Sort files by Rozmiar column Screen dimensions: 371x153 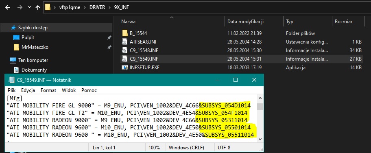pos(344,22)
